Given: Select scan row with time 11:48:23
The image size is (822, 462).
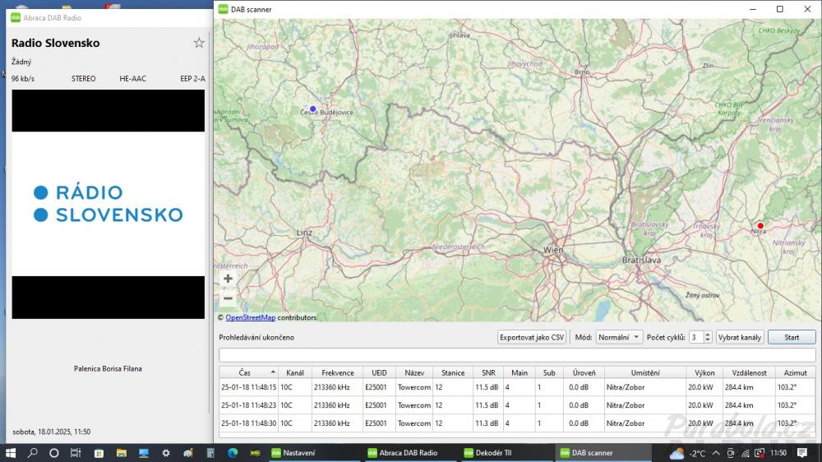Looking at the screenshot, I should point(517,405).
